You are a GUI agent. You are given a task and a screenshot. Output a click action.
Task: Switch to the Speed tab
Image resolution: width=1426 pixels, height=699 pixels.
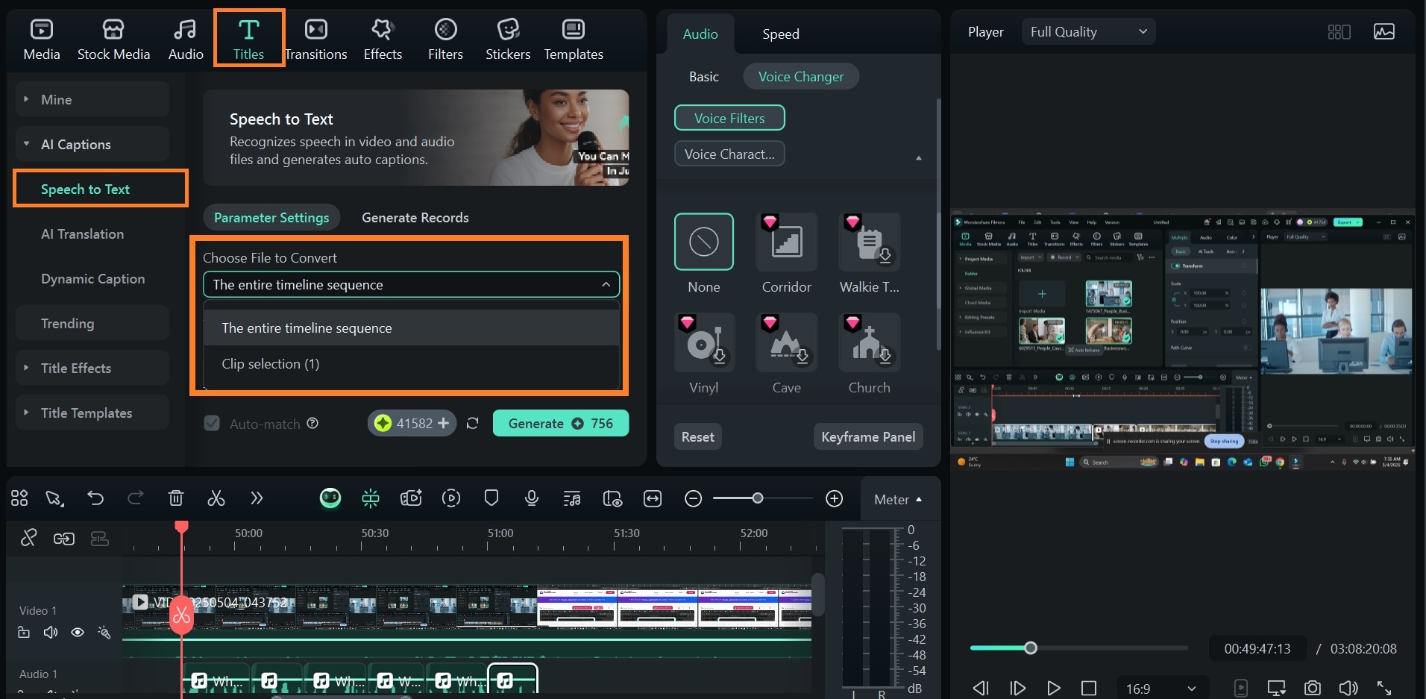(780, 34)
